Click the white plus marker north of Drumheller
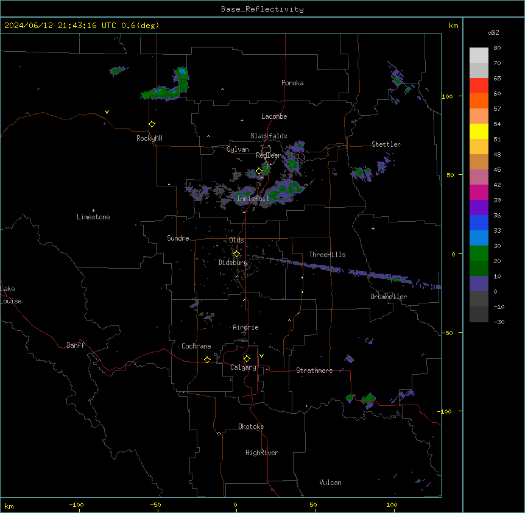 373,228
